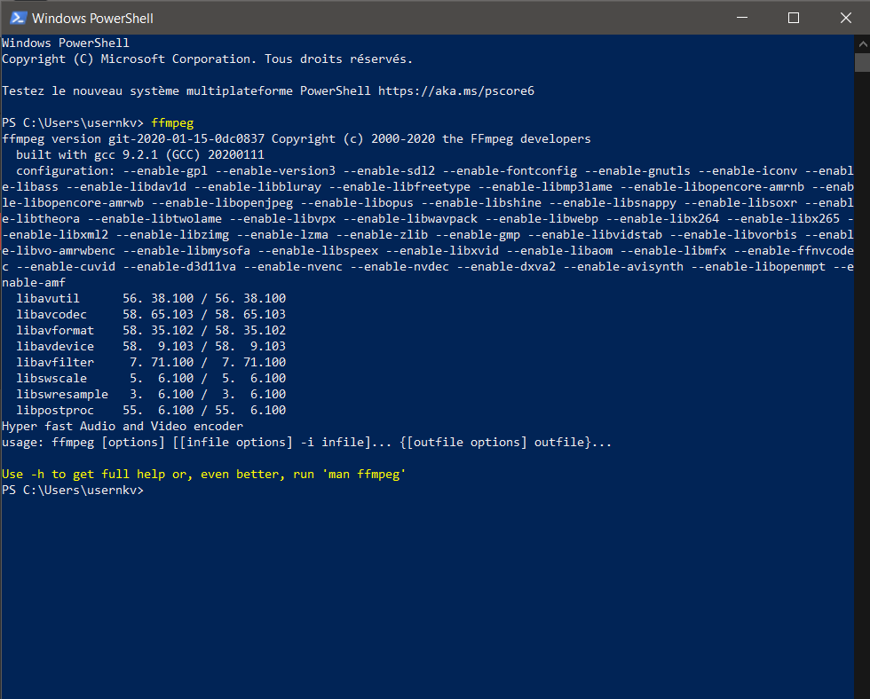Minimize the Windows PowerShell window
The image size is (870, 699).
tap(742, 19)
